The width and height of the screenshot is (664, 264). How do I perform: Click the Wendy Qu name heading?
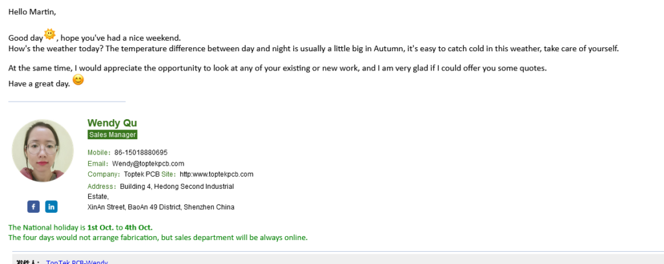[112, 123]
